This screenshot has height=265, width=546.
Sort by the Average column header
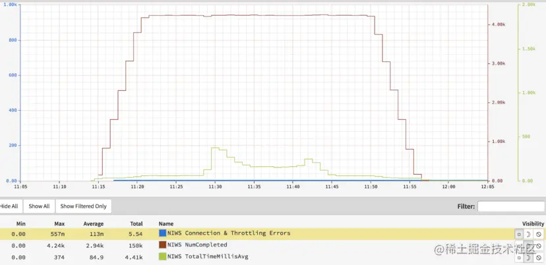tap(94, 223)
